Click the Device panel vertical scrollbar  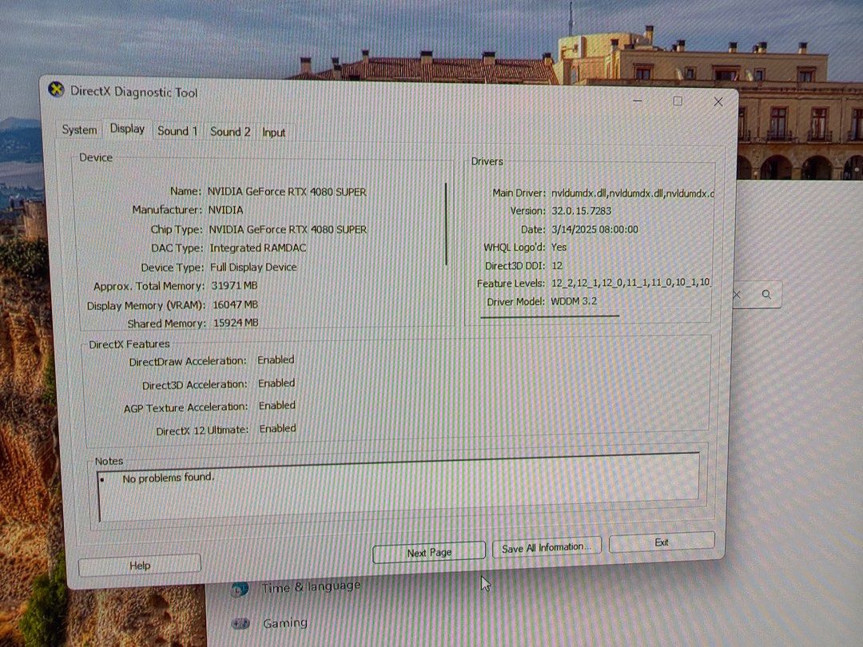tap(446, 224)
